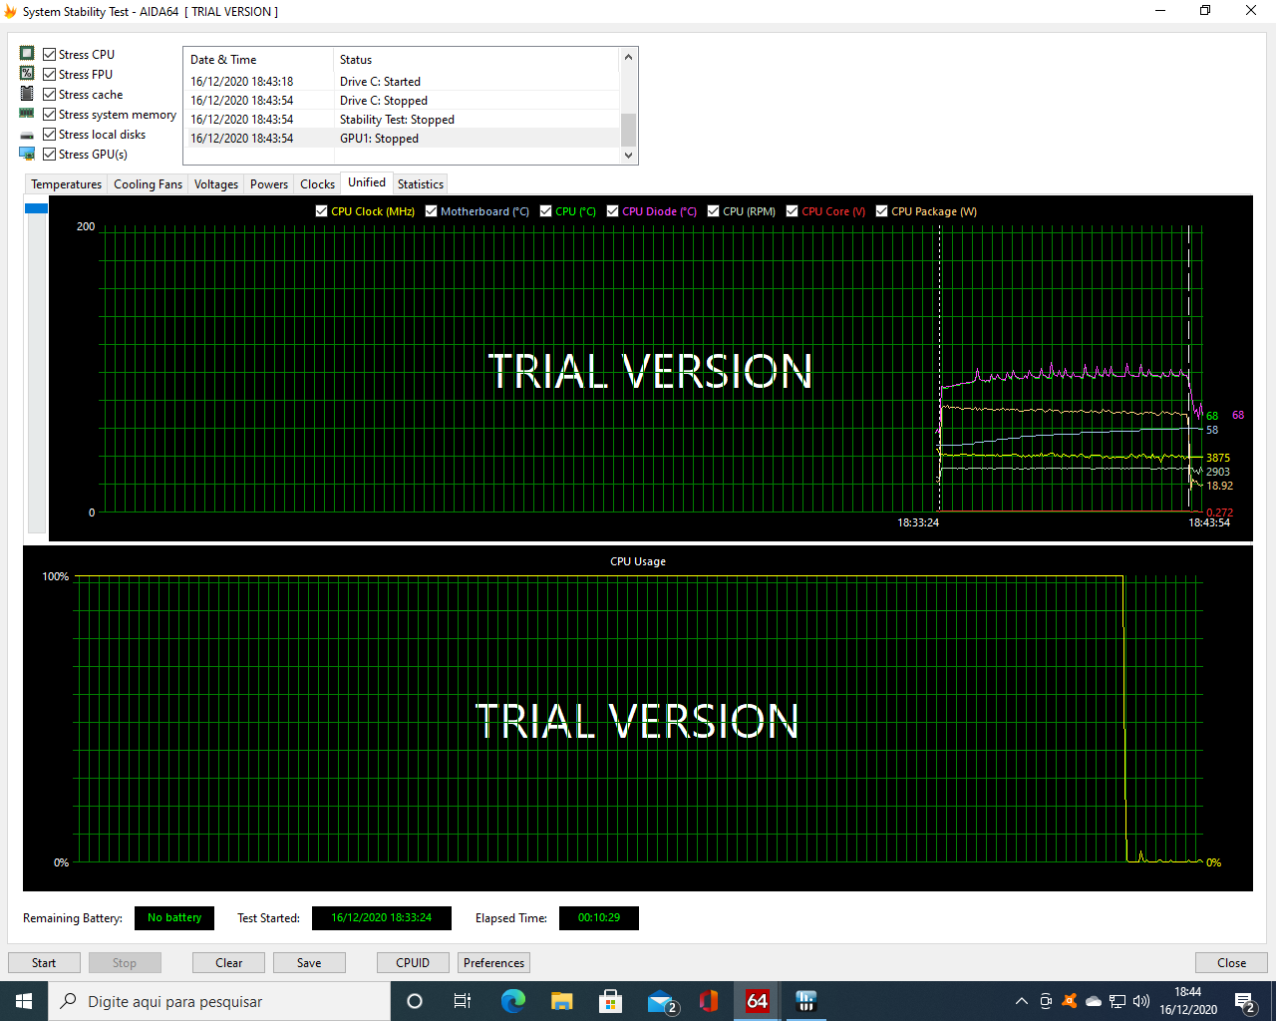Image resolution: width=1276 pixels, height=1021 pixels.
Task: Click the log list scroll down arrow
Action: coord(628,155)
